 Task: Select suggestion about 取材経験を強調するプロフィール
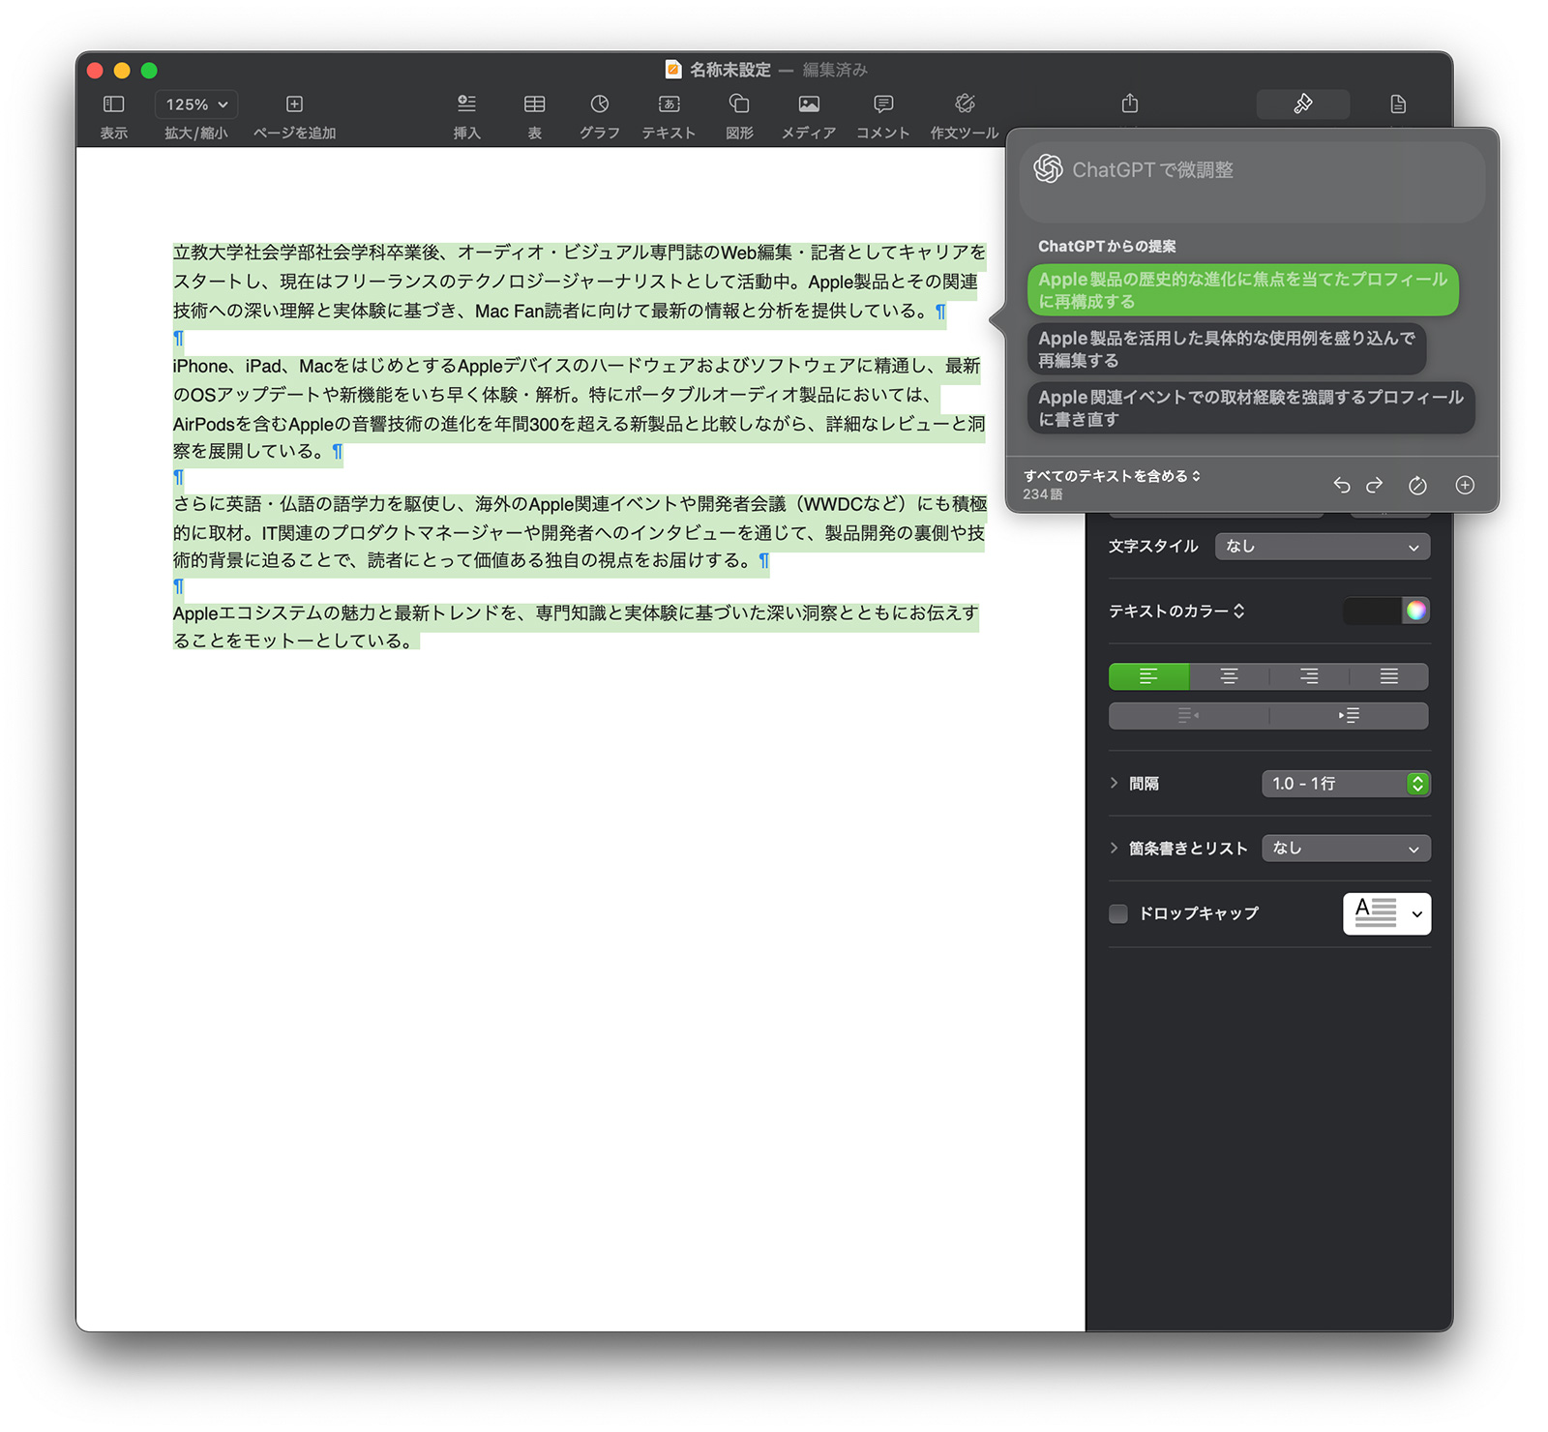1250,407
